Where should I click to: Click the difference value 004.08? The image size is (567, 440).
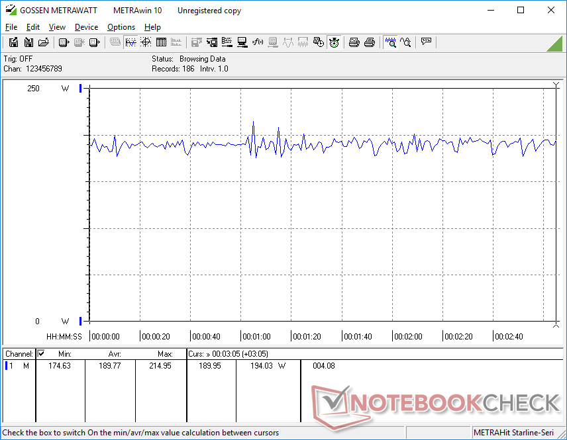coord(324,366)
